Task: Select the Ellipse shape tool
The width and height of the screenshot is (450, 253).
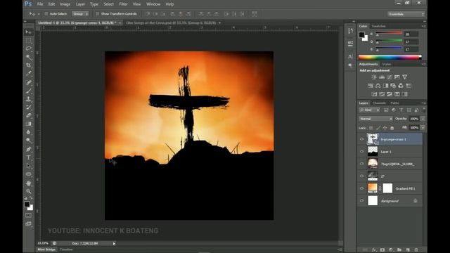Action: (x=28, y=174)
